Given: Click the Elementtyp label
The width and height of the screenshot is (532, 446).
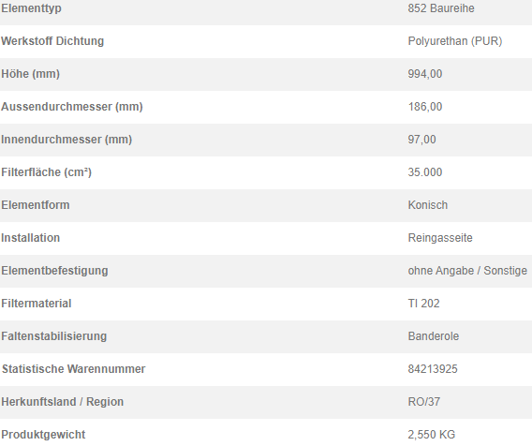Looking at the screenshot, I should [31, 8].
